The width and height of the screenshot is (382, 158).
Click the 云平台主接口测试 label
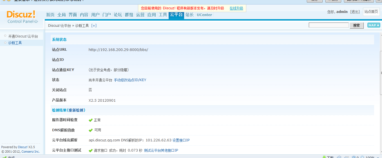[x=66, y=150]
